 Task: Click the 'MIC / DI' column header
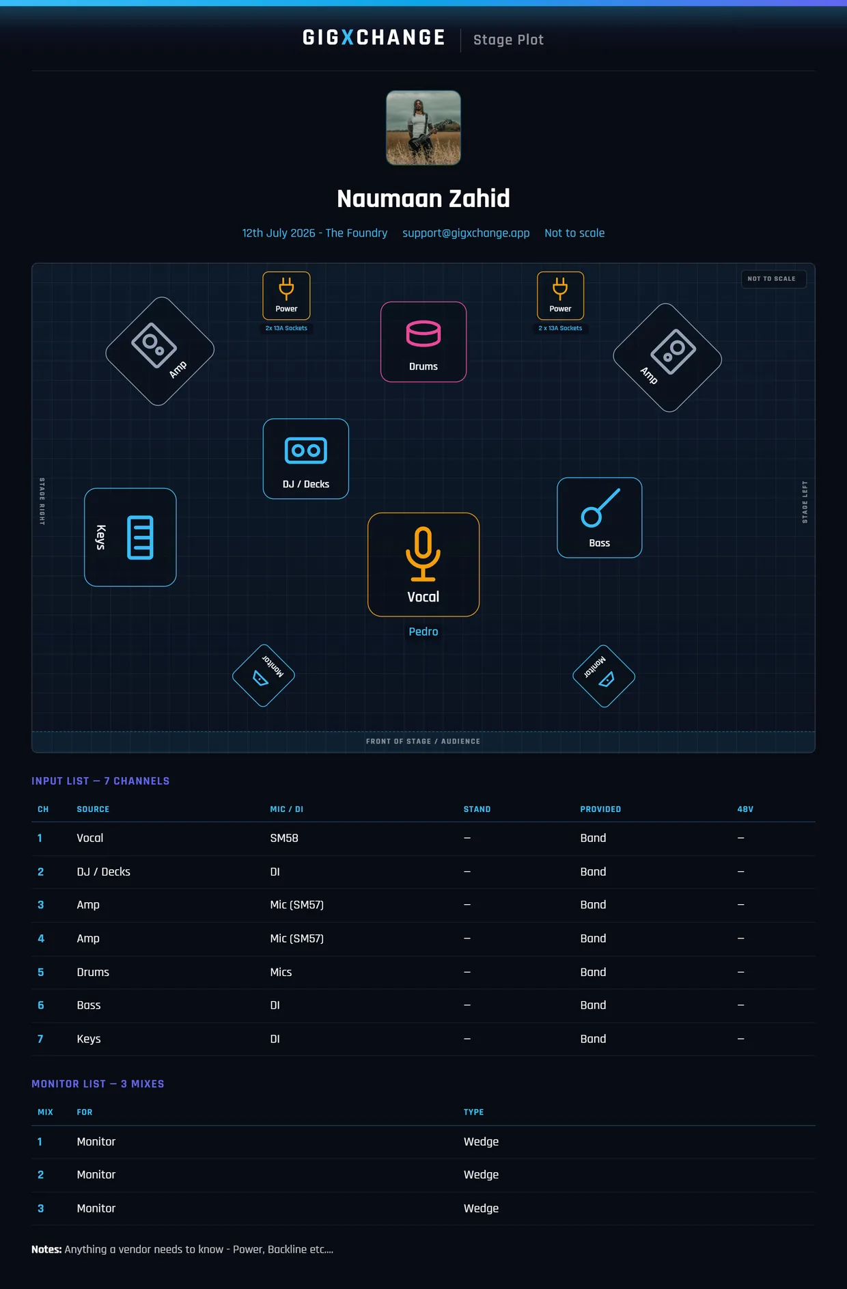tap(287, 809)
